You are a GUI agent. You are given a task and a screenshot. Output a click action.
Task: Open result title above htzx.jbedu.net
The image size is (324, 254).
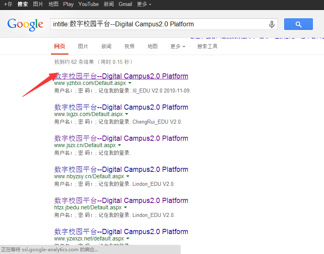click(x=121, y=201)
